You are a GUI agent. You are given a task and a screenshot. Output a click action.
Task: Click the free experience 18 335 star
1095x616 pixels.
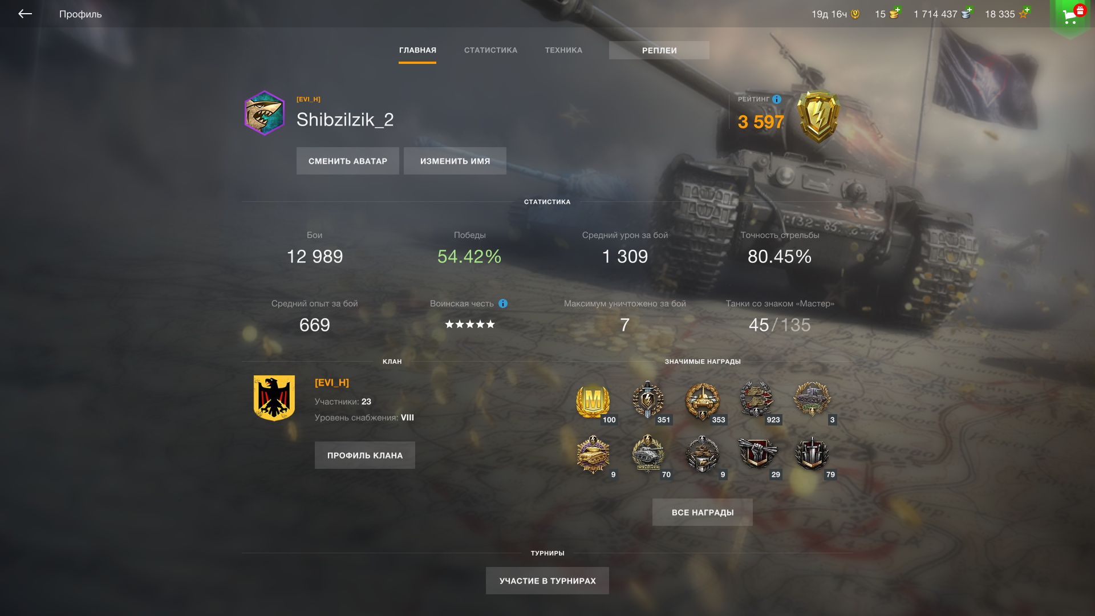pyautogui.click(x=1024, y=13)
